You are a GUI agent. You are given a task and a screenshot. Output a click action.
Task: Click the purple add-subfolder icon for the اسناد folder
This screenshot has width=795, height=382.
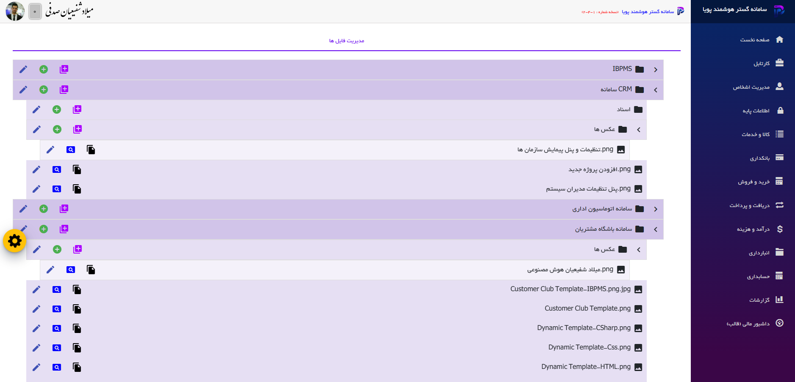pos(77,109)
